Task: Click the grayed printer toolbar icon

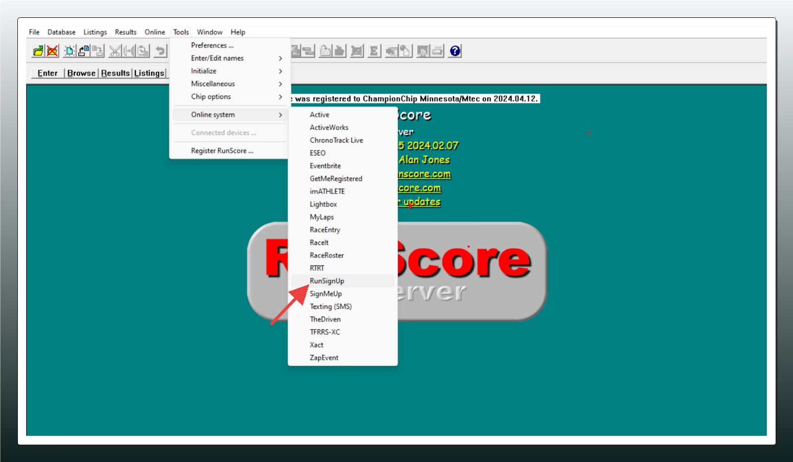Action: pyautogui.click(x=437, y=51)
